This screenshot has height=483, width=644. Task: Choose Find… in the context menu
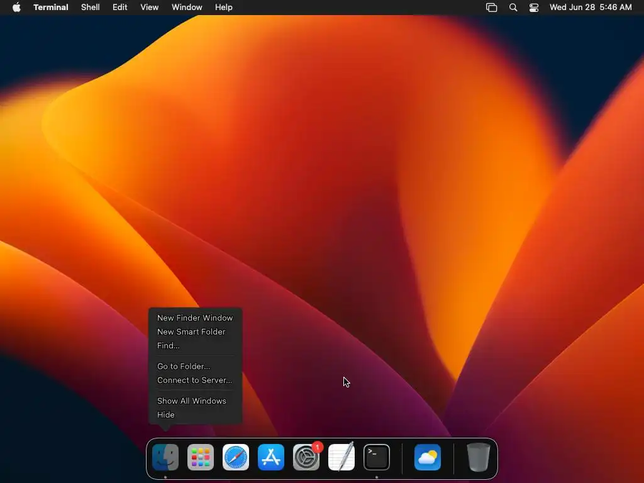195,346
